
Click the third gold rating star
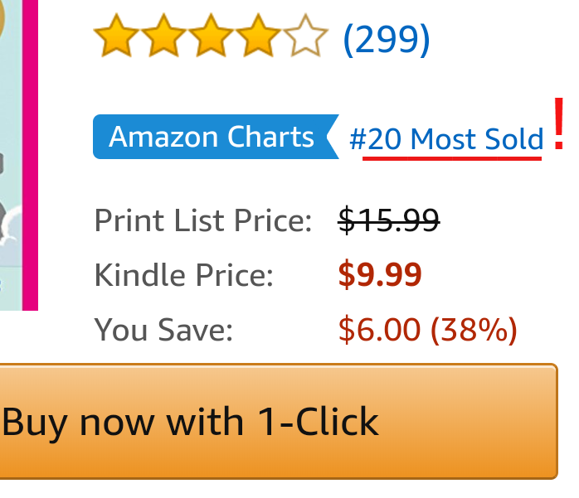point(211,36)
